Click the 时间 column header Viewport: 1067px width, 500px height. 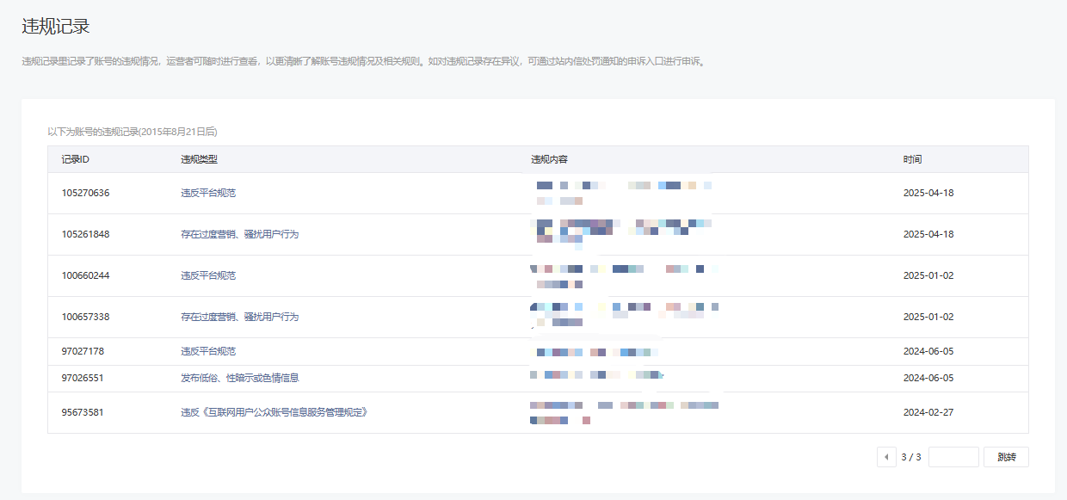(912, 159)
